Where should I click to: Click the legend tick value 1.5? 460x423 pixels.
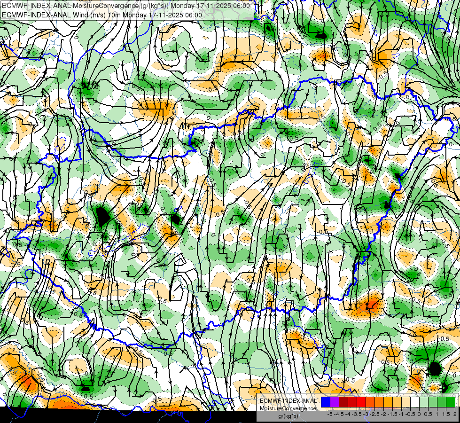coord(445,414)
